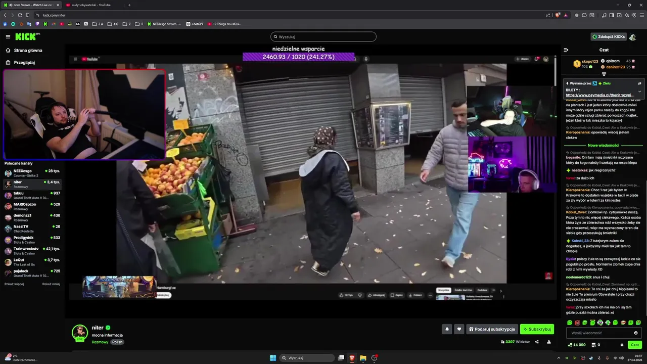Click the KICK logo
This screenshot has width=647, height=364.
[26, 36]
